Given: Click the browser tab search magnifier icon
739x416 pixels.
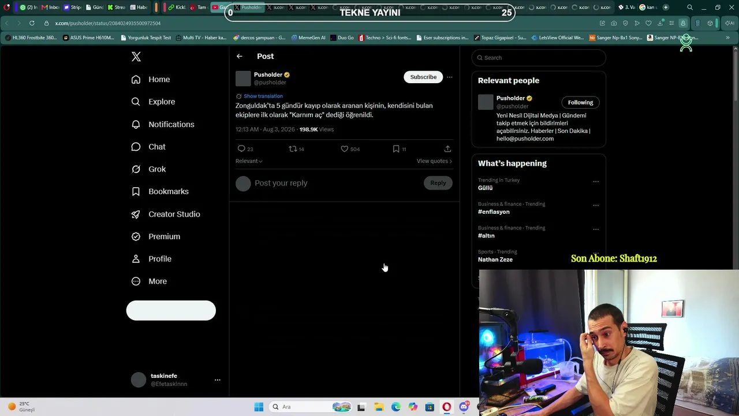Looking at the screenshot, I should click(690, 8).
